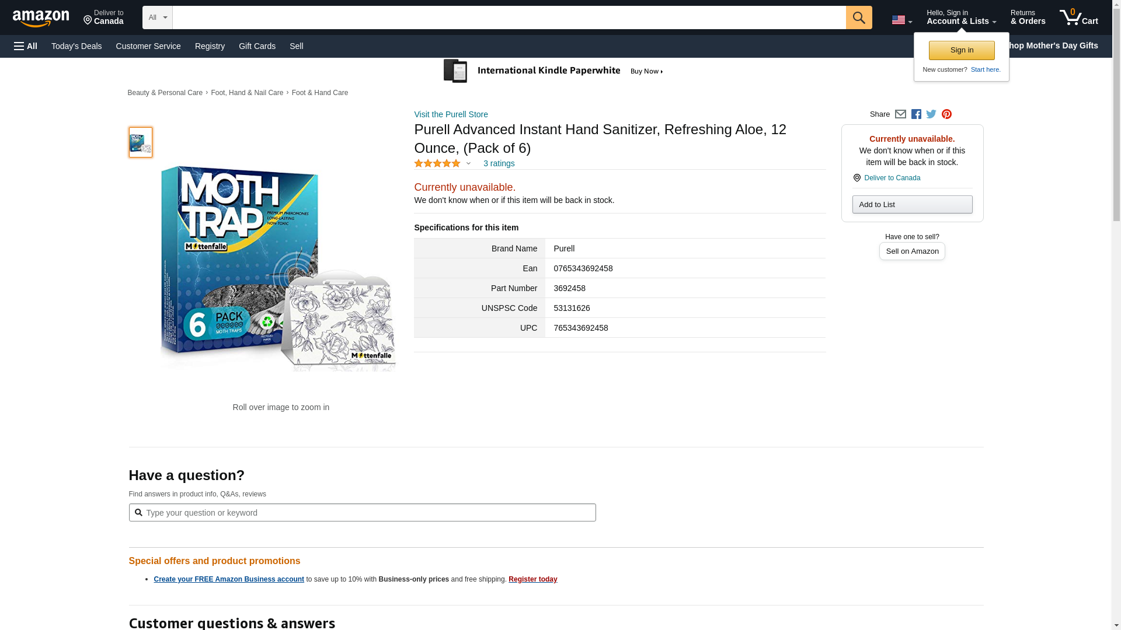The width and height of the screenshot is (1121, 630).
Task: Open the shopping cart icon
Action: tap(1078, 17)
